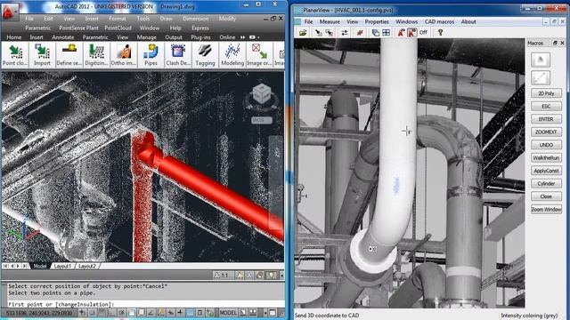Screen dimensions: 570x320
Task: Click the AutoCAD application logo button
Action: 9,12
